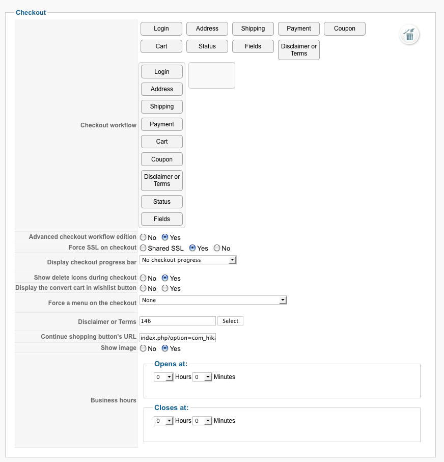Open the Closes at Minutes dropdown

tap(202, 421)
